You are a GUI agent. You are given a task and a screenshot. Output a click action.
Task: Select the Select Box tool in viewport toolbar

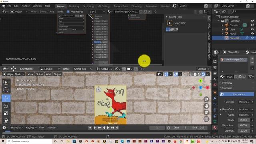tap(6, 82)
